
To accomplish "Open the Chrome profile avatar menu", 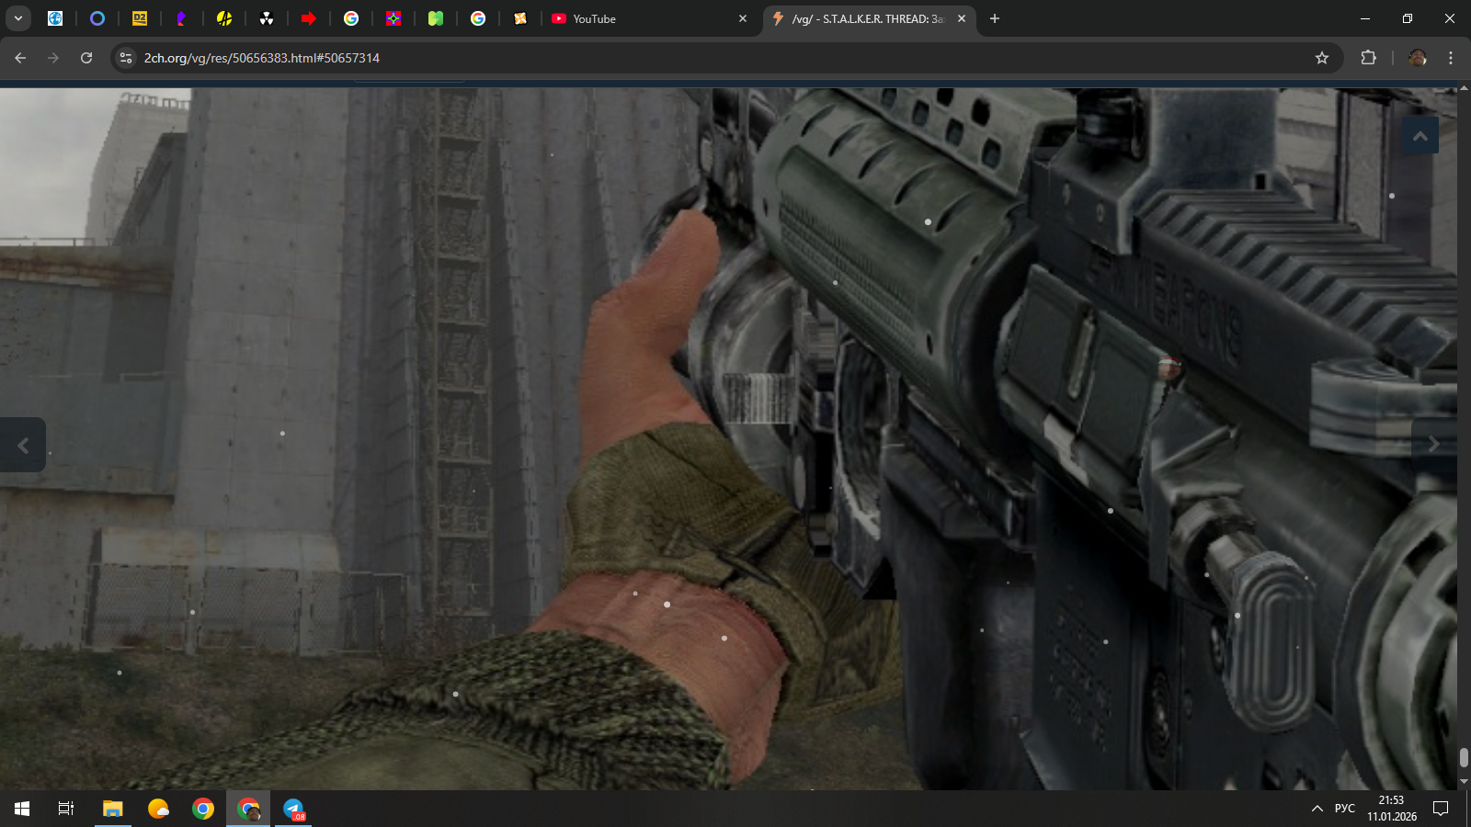I will [1418, 58].
